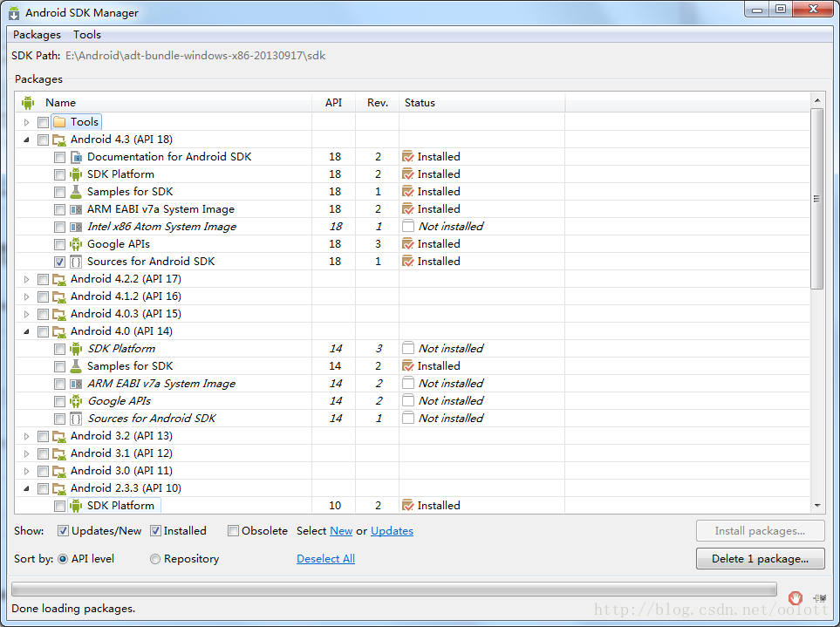Expand the Android 3.2 (API 13) node
Image resolution: width=840 pixels, height=627 pixels.
pos(26,436)
